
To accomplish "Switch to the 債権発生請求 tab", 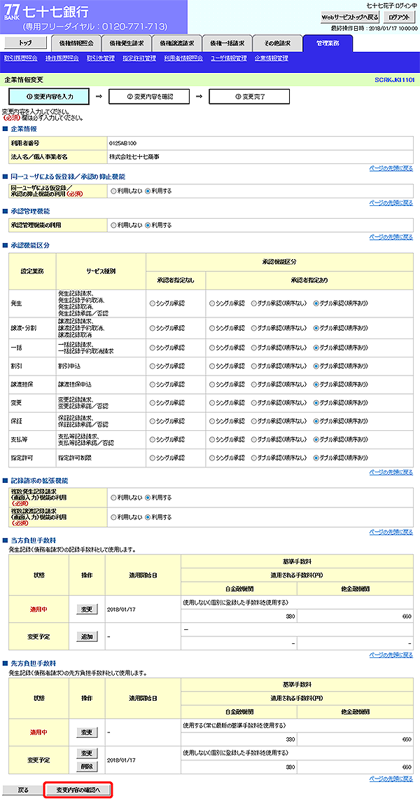I will pos(126,43).
